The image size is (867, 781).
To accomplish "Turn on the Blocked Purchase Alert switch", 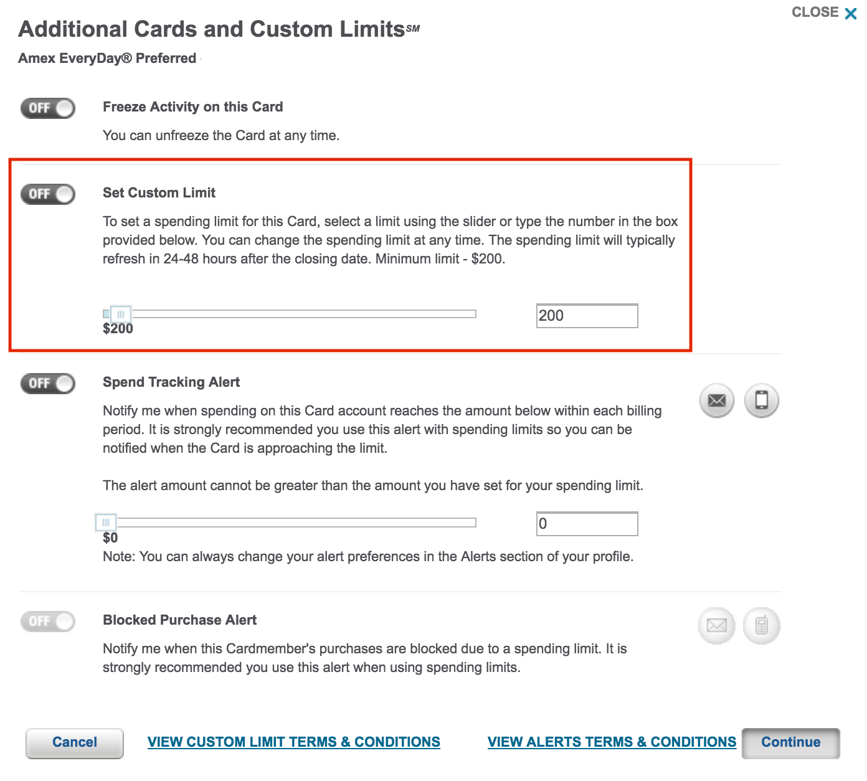I will [47, 621].
